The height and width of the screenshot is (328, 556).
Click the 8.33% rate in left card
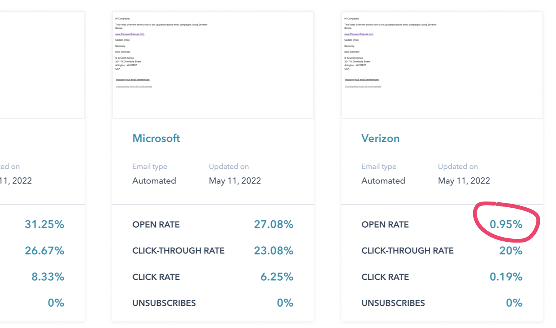coord(48,277)
